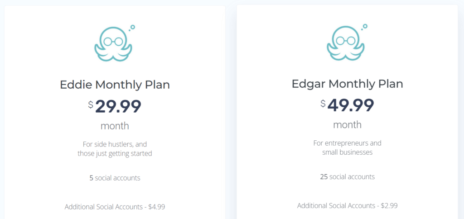Click 'For entrepreneurs and small businesses' text
Image resolution: width=464 pixels, height=219 pixels.
348,148
